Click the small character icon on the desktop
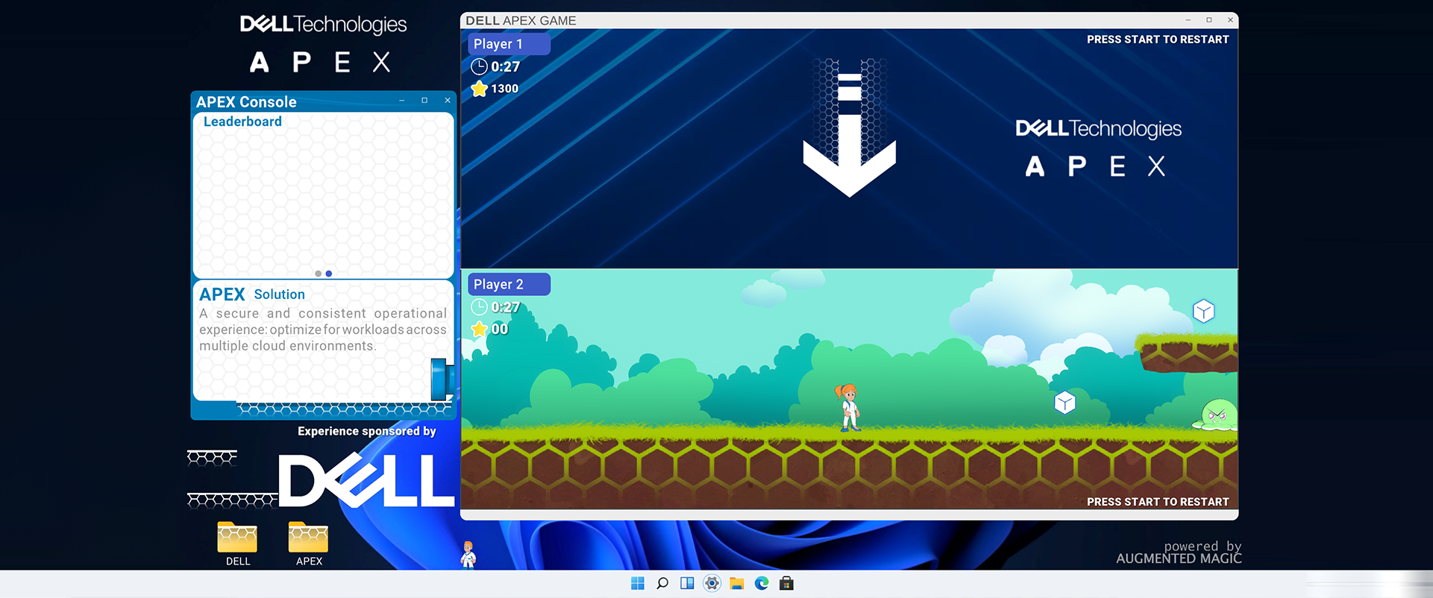 tap(468, 554)
